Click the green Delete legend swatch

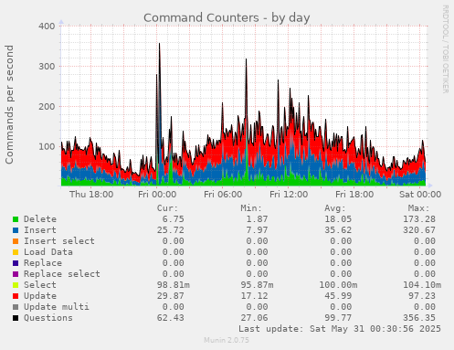point(16,219)
